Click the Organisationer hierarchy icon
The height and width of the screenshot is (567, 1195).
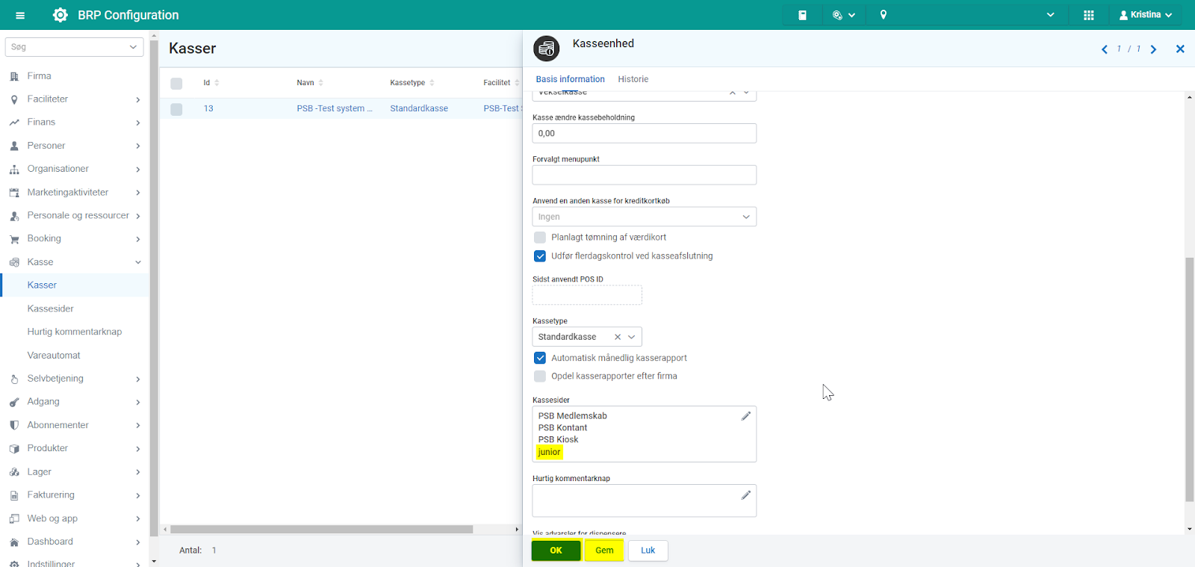click(x=14, y=170)
